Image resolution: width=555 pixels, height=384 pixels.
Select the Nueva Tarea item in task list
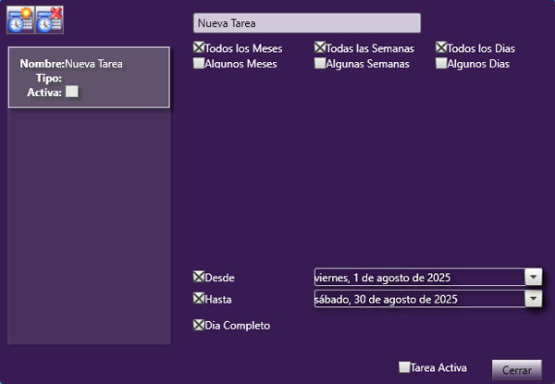tap(89, 78)
